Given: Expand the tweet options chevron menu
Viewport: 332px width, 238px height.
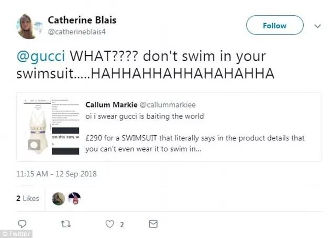Looking at the screenshot, I should tap(317, 25).
